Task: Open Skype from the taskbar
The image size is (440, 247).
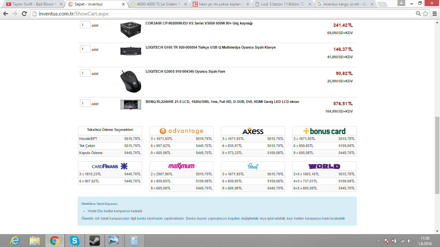Action: [x=75, y=240]
